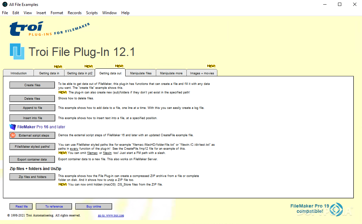Click the Troi File Plug-In 12.1 title
This screenshot has height=224, width=362.
(82, 52)
